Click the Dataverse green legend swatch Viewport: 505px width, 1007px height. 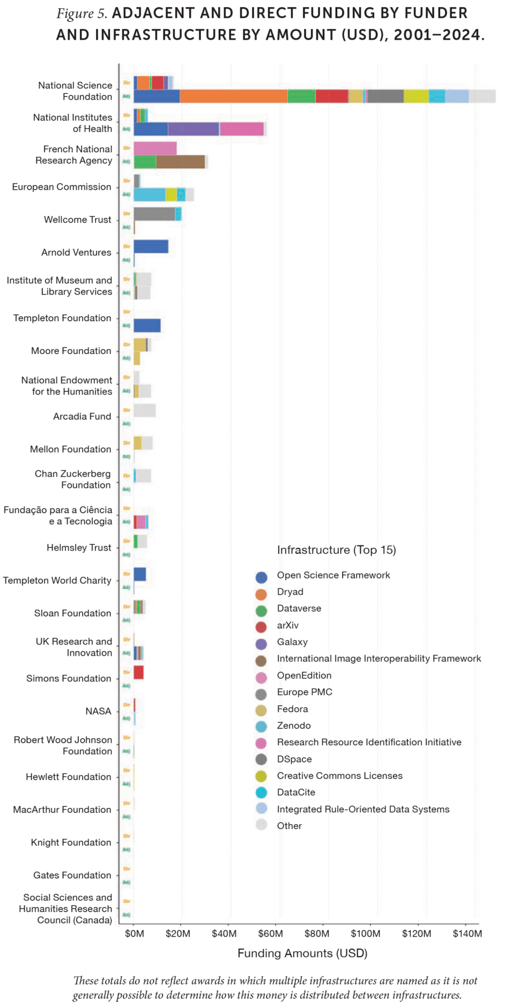click(x=261, y=611)
